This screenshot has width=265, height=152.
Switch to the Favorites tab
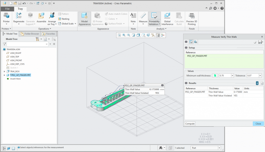coord(48,34)
